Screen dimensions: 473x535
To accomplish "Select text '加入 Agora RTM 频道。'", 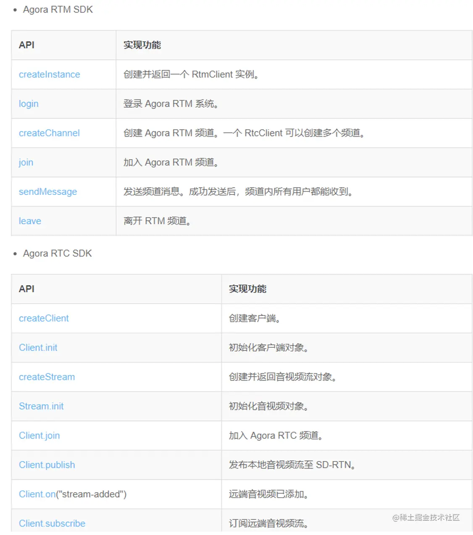I will pyautogui.click(x=171, y=163).
